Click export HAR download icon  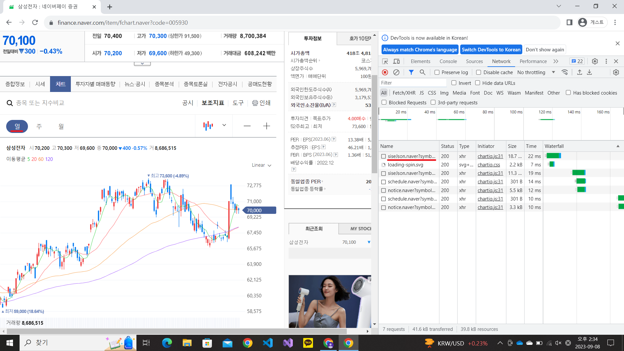coord(590,72)
